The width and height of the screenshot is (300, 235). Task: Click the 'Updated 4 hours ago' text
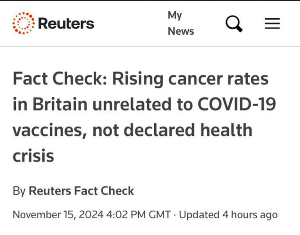coord(228,215)
